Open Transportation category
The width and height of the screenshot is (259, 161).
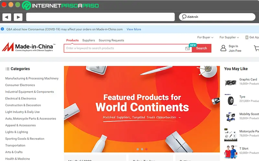tap(15, 146)
